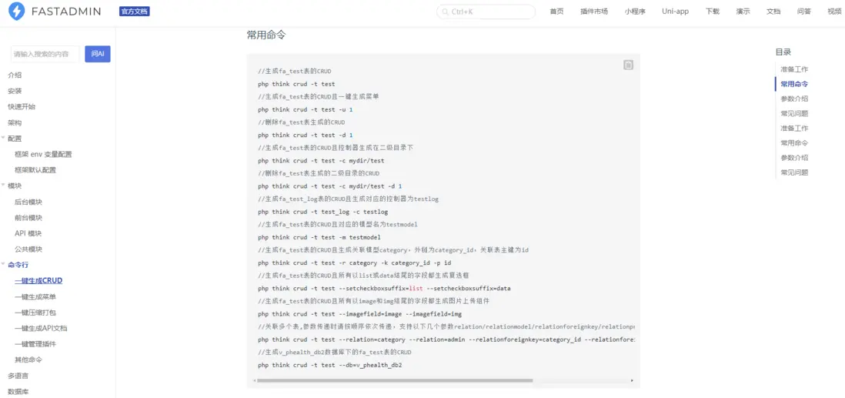Image resolution: width=845 pixels, height=398 pixels.
Task: Open 小程序 in top navigation
Action: [x=636, y=12]
